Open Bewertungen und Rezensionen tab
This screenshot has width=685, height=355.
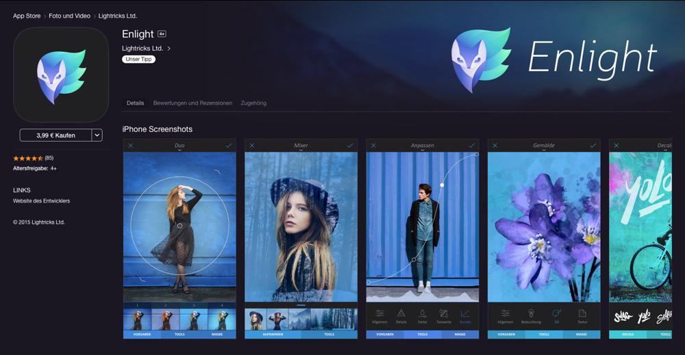pyautogui.click(x=192, y=103)
